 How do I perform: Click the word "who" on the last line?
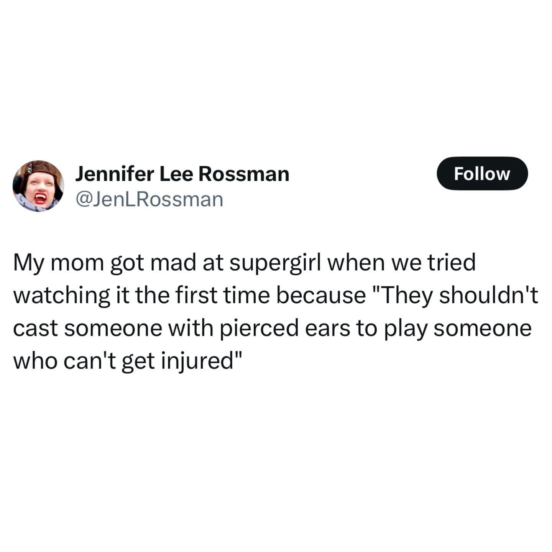click(35, 361)
